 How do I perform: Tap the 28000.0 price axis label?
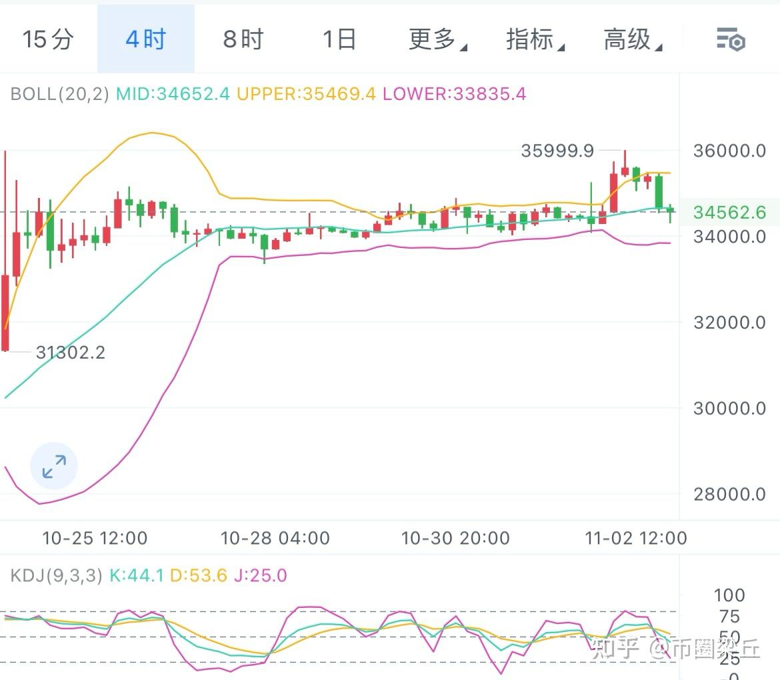729,494
